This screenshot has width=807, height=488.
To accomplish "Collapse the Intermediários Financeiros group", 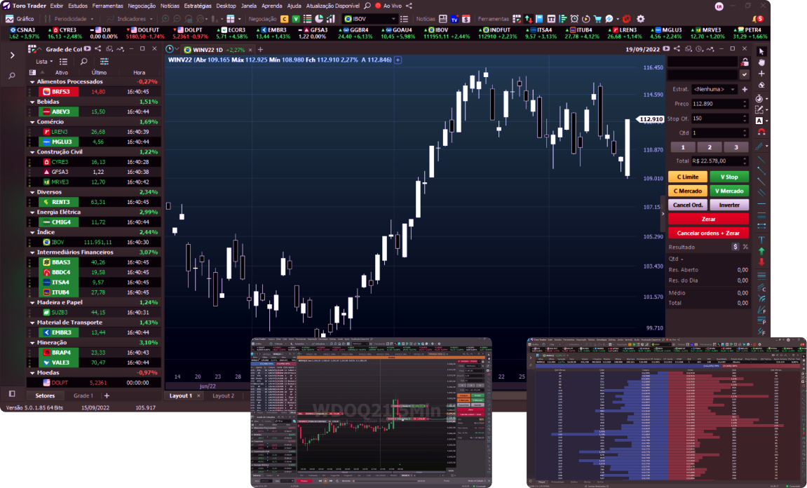I will [x=32, y=252].
